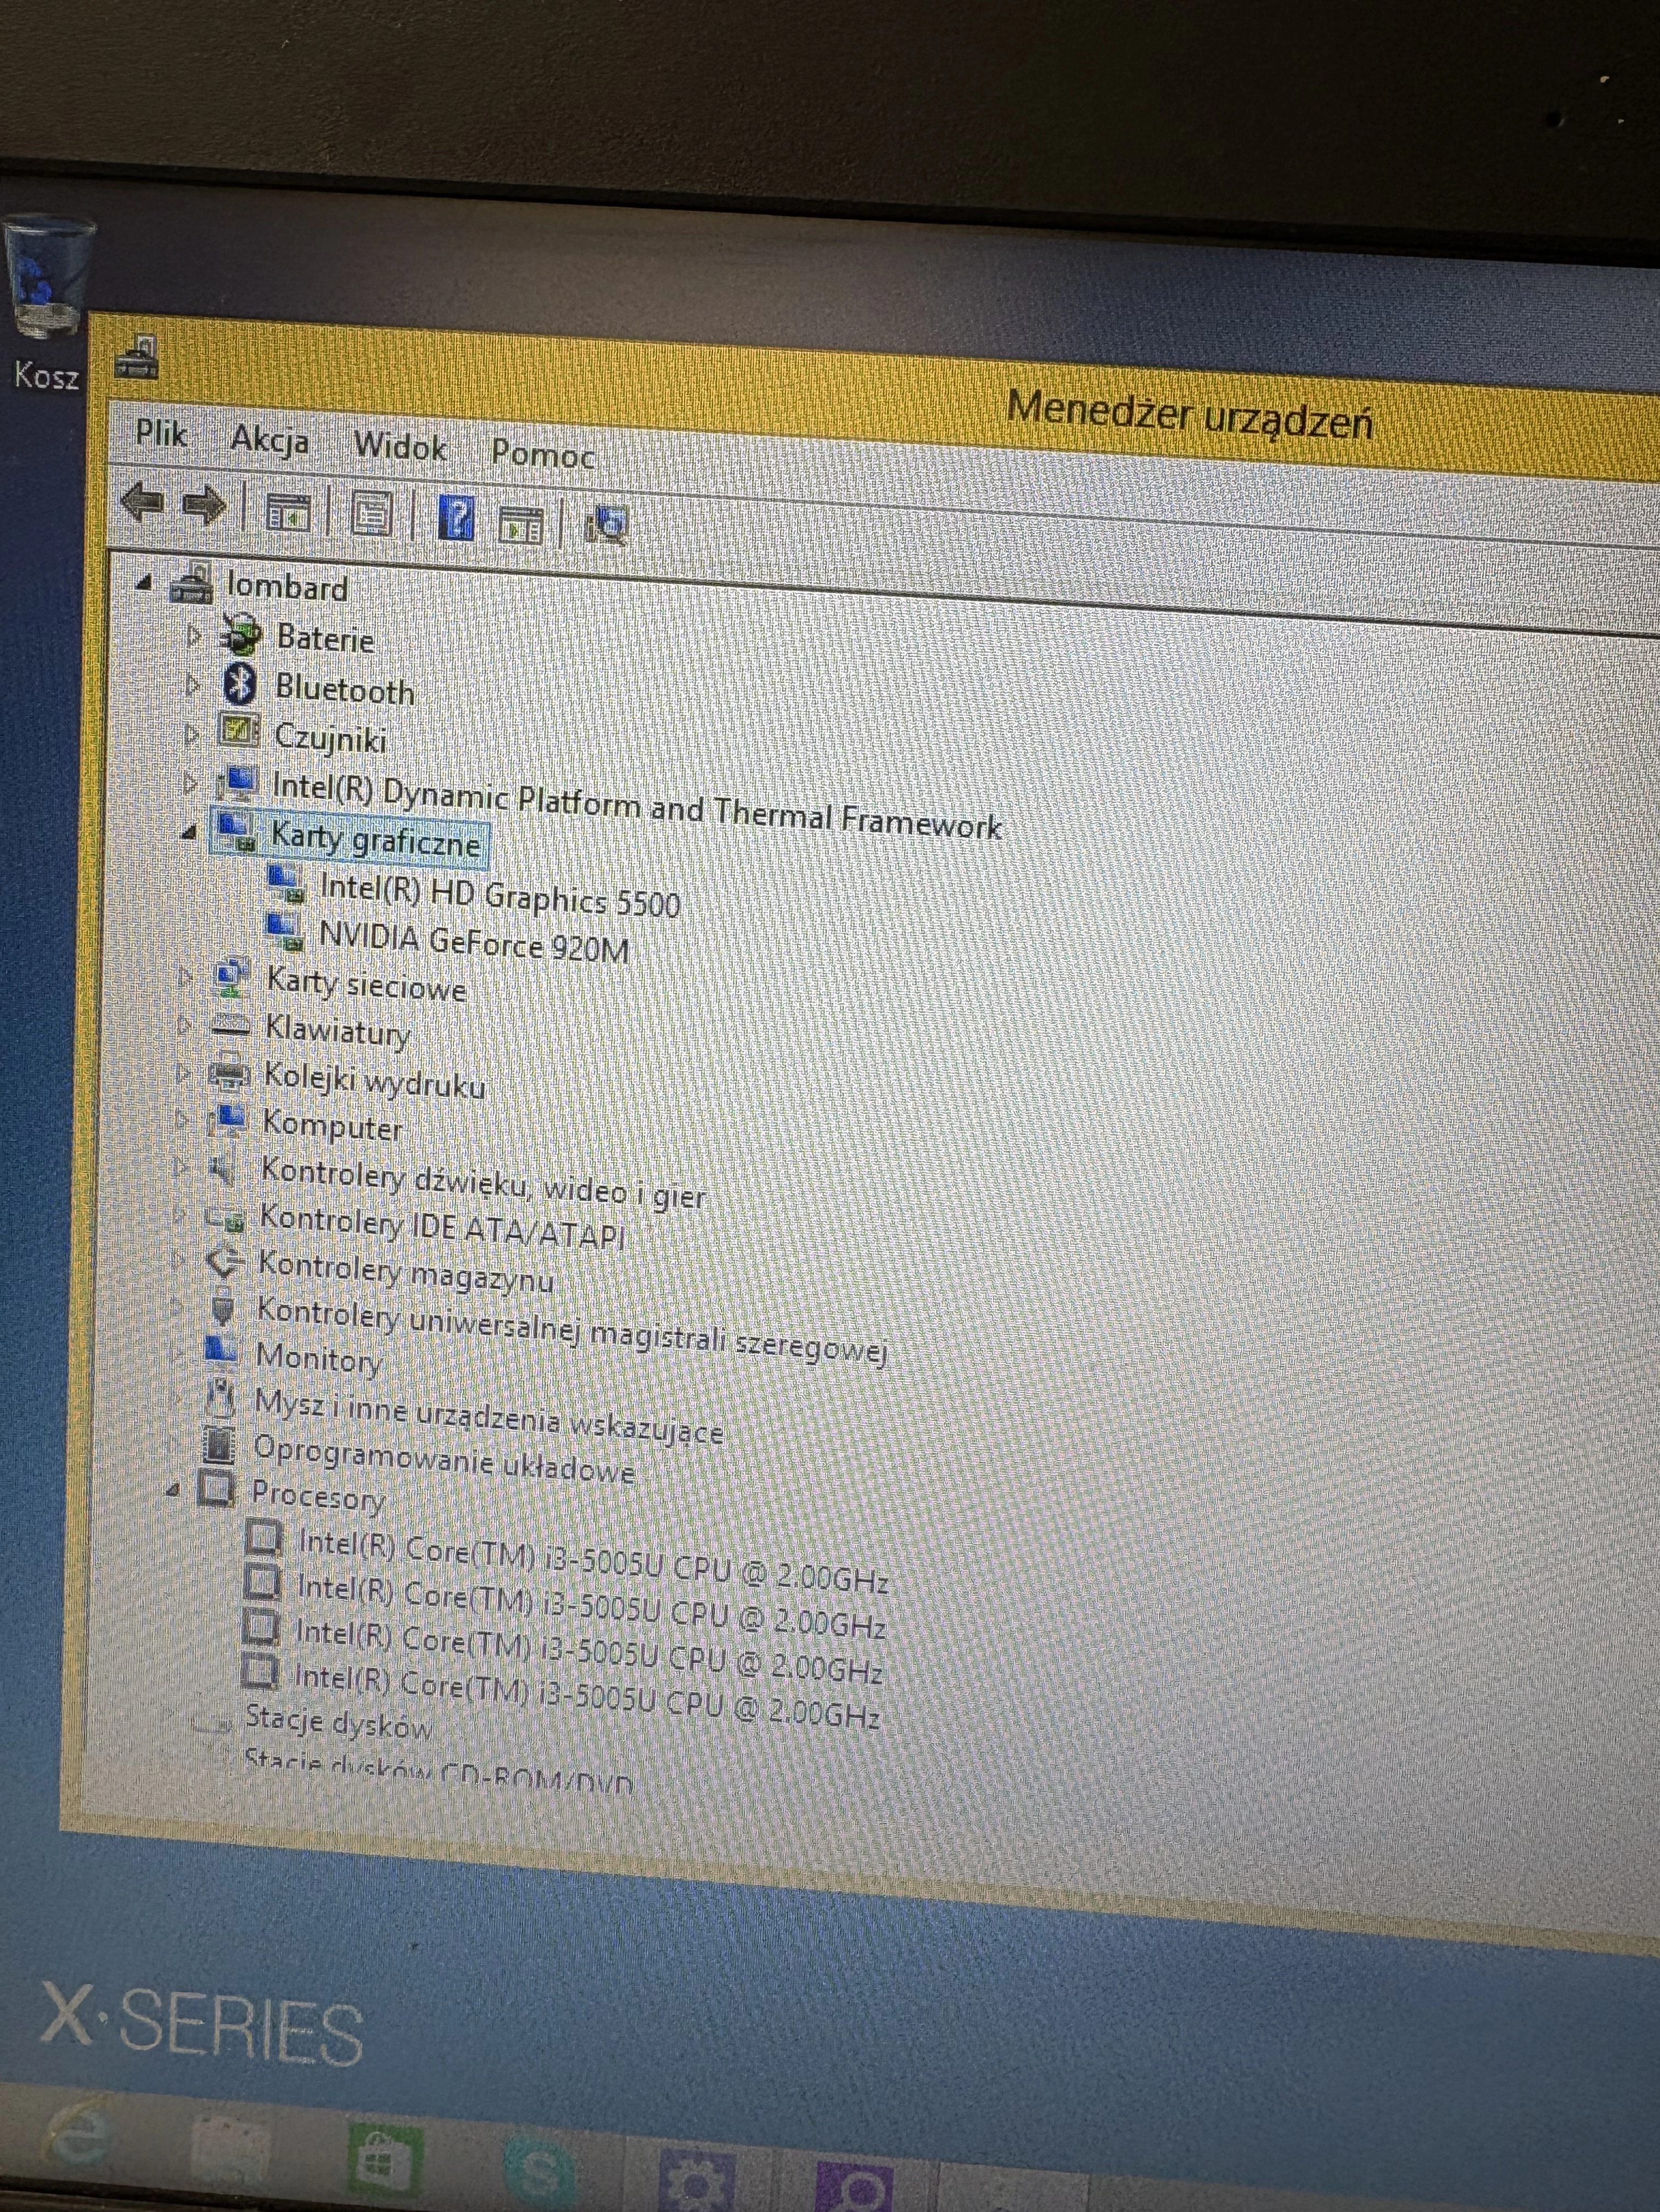Open the Widok menu
The height and width of the screenshot is (2212, 1660).
pyautogui.click(x=400, y=446)
